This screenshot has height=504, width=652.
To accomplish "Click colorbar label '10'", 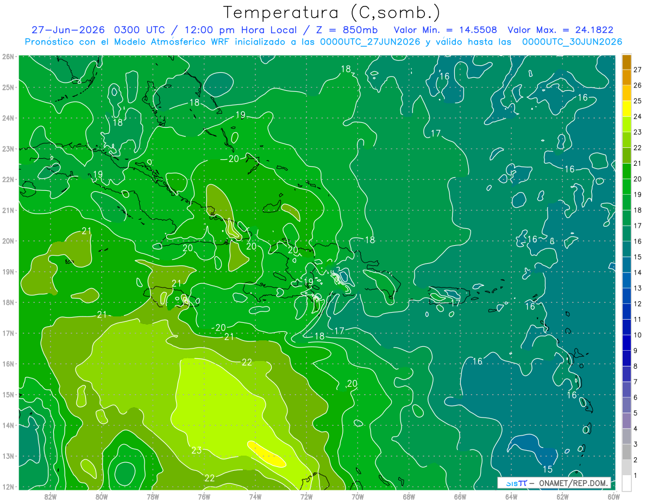I will click(x=638, y=335).
